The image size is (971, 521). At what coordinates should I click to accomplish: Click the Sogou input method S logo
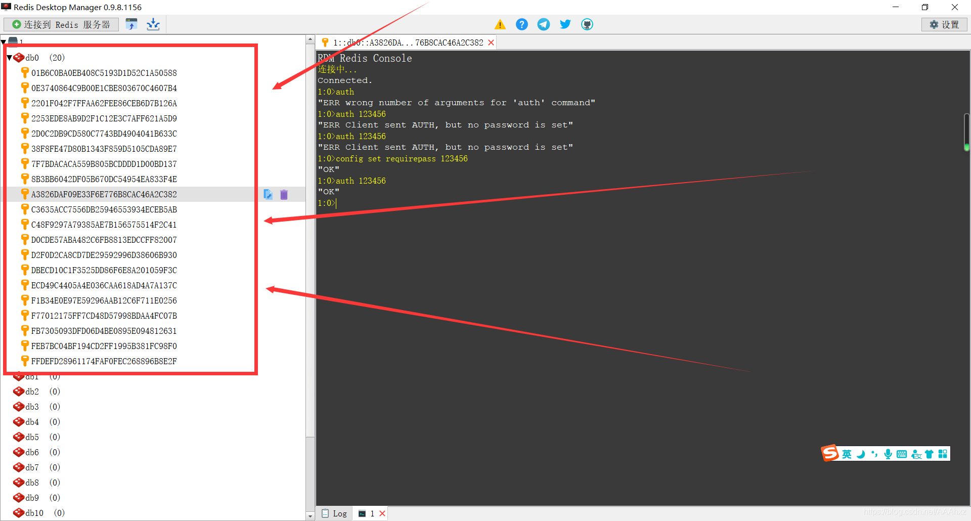tap(829, 453)
